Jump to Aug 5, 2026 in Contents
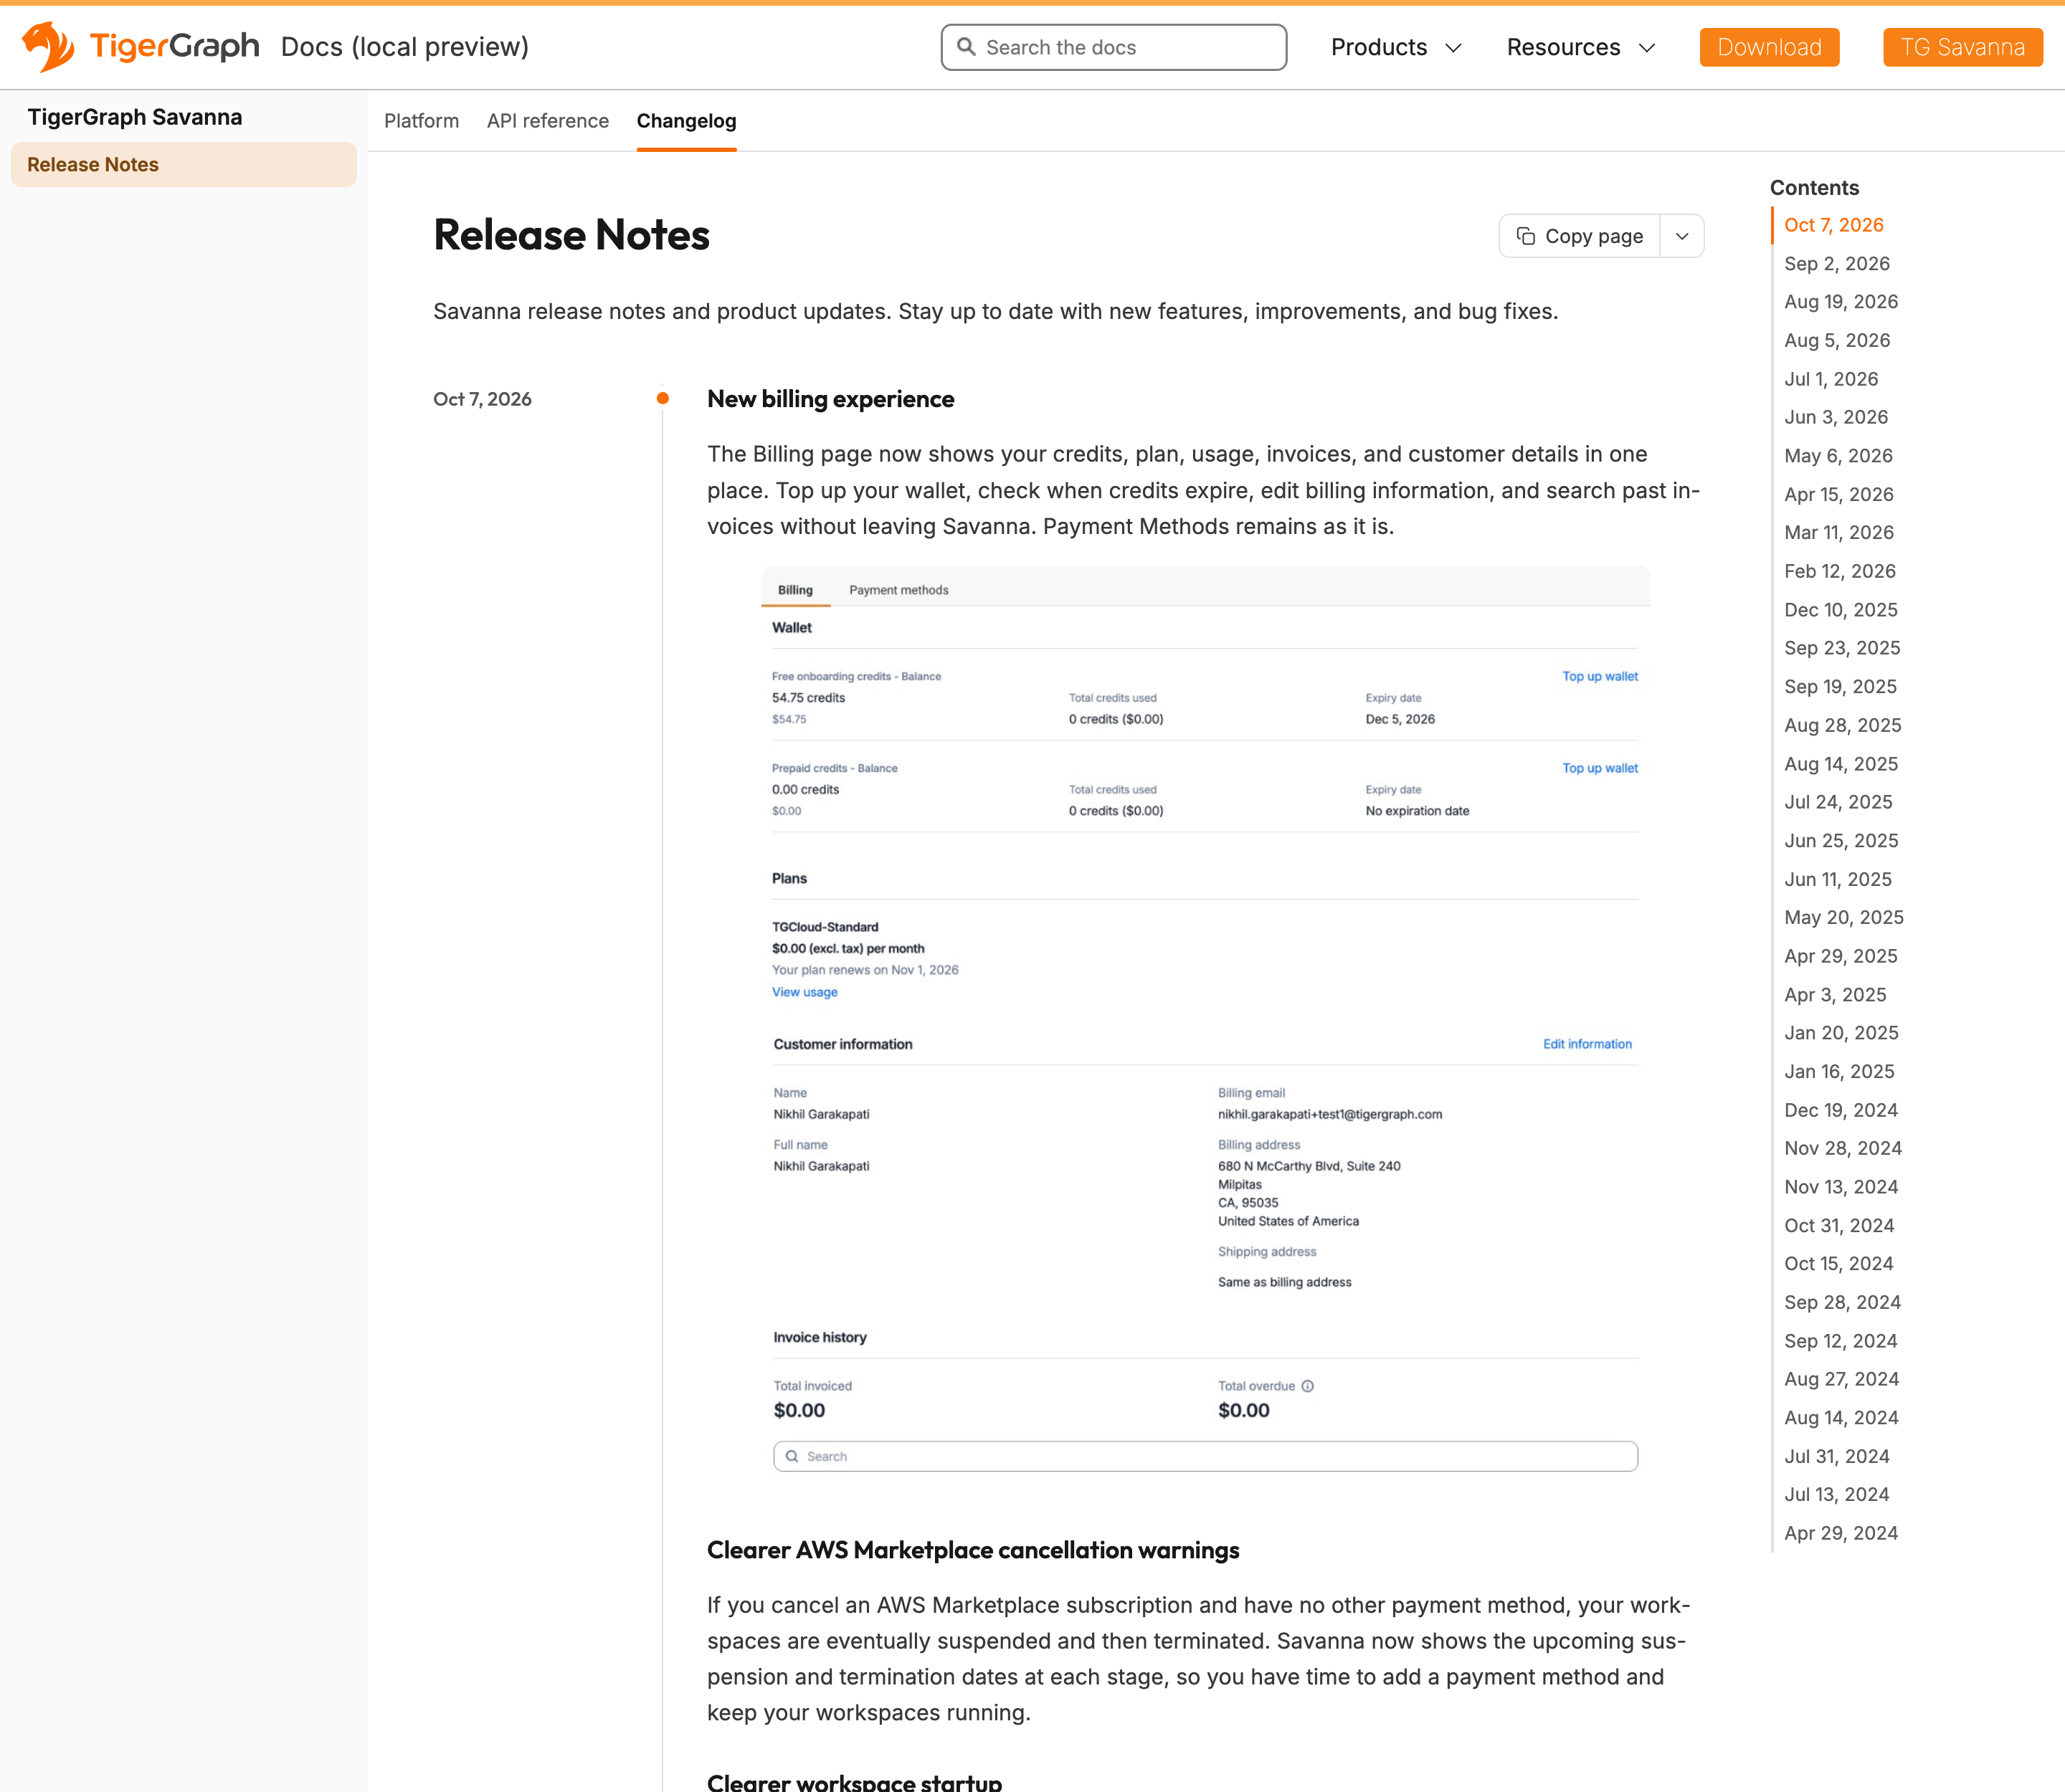Image resolution: width=2065 pixels, height=1792 pixels. click(1837, 341)
